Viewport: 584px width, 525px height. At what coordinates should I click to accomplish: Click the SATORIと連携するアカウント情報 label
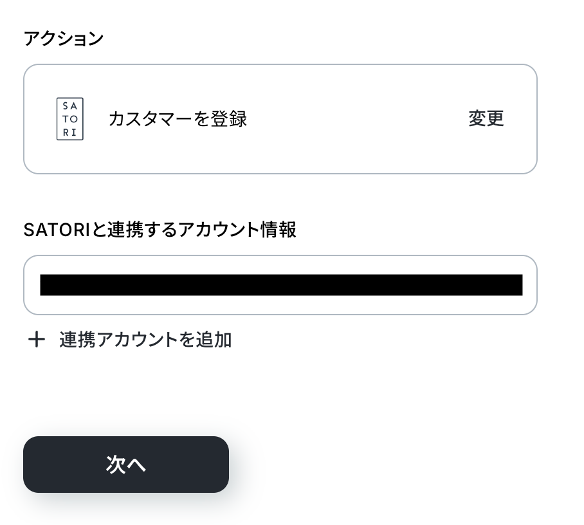pos(160,230)
